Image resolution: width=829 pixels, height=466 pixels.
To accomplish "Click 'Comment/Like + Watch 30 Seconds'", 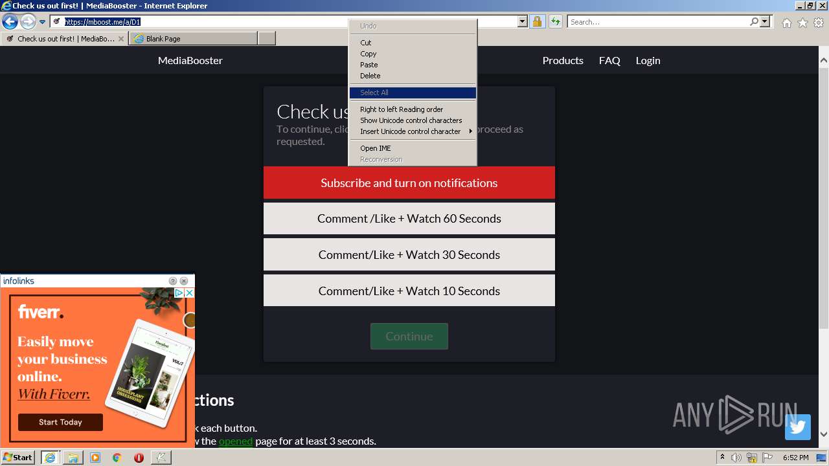I will click(x=409, y=254).
